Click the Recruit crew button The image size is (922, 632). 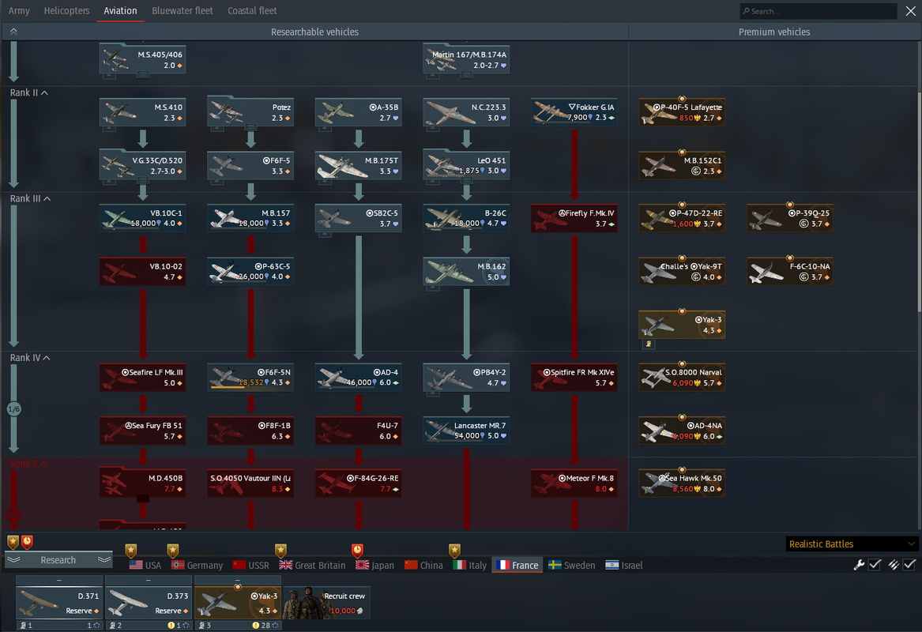[x=327, y=603]
